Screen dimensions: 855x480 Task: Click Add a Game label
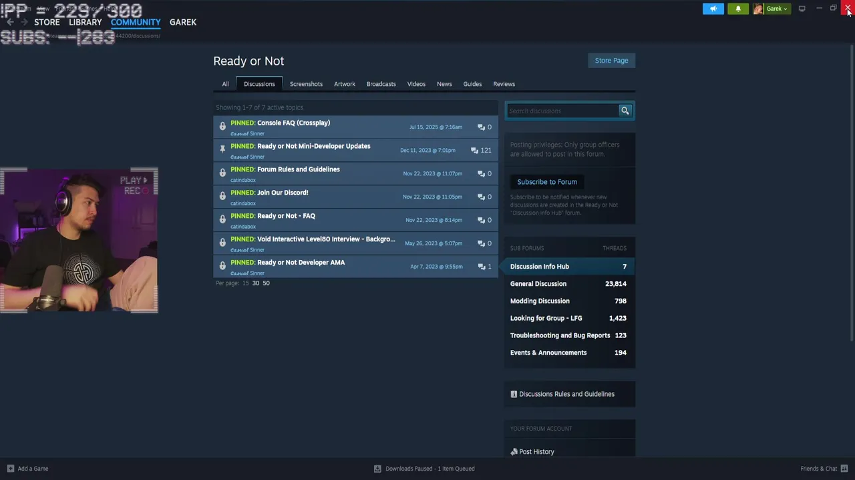[33, 469]
